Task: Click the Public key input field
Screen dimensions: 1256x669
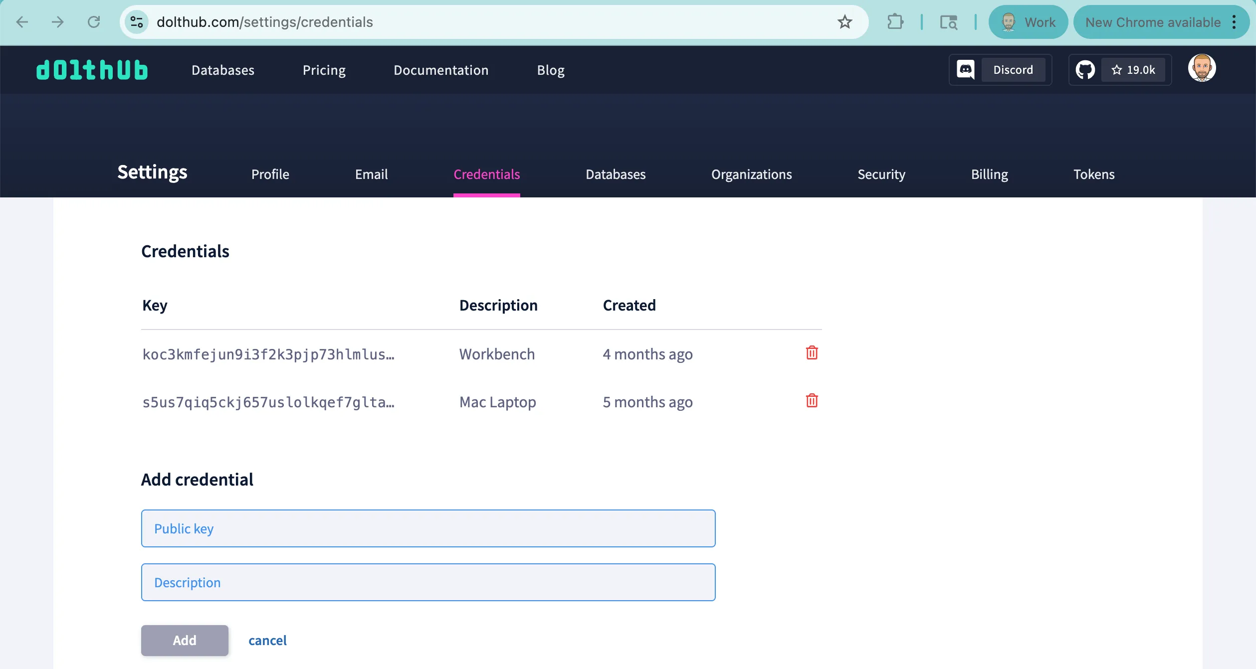Action: click(428, 528)
